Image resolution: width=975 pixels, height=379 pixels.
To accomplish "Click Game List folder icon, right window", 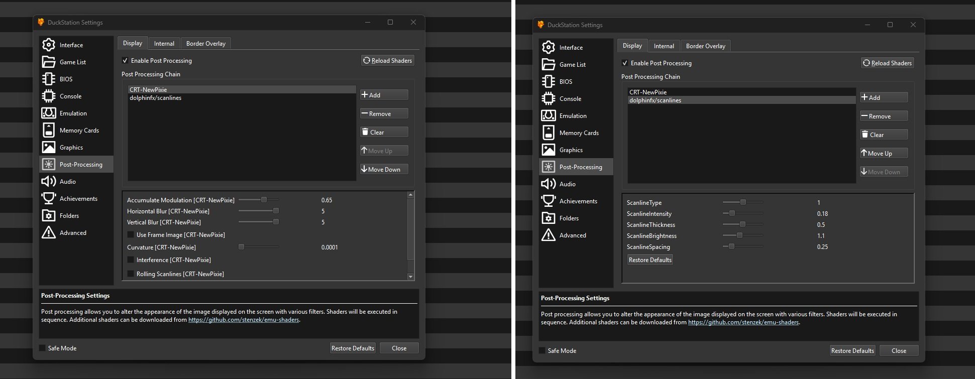I will pos(549,64).
